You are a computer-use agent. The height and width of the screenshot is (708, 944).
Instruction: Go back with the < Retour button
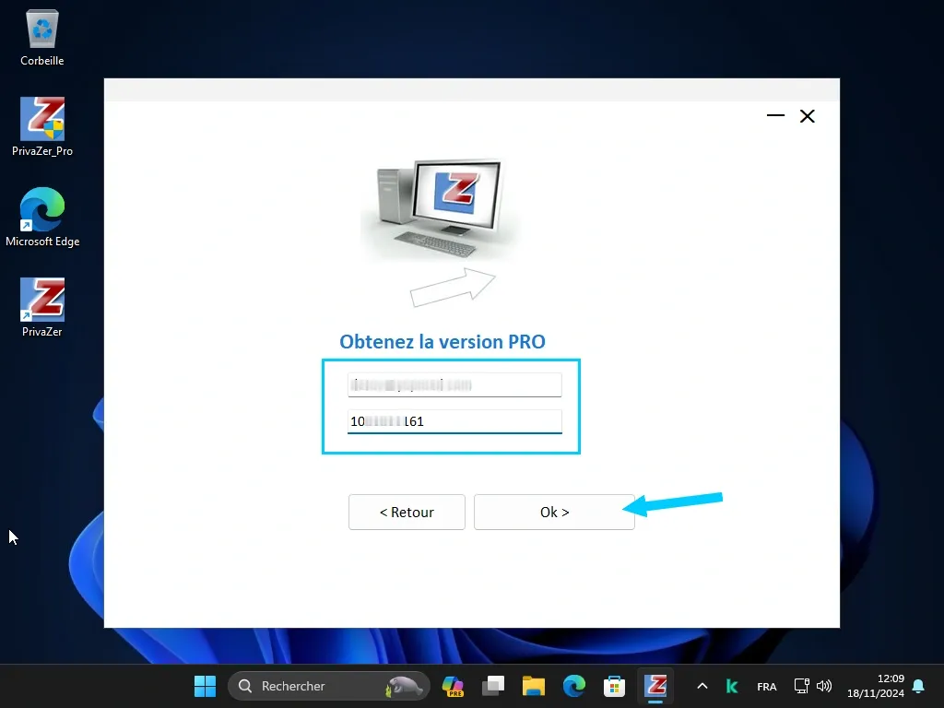click(407, 512)
